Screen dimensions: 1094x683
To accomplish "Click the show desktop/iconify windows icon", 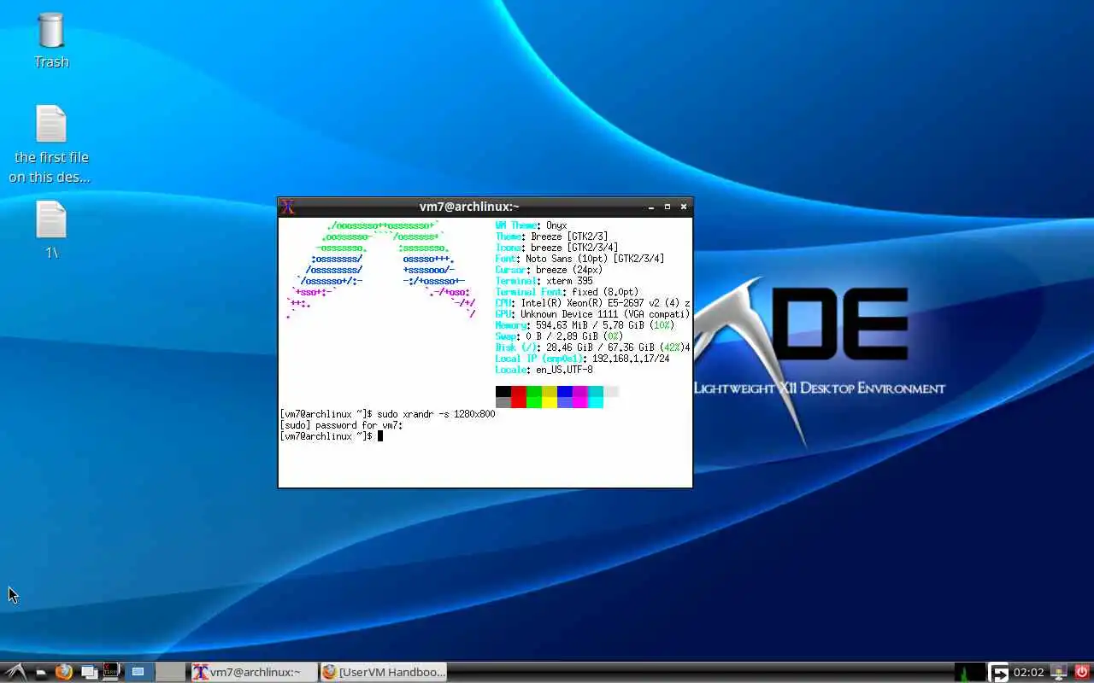I will point(89,672).
